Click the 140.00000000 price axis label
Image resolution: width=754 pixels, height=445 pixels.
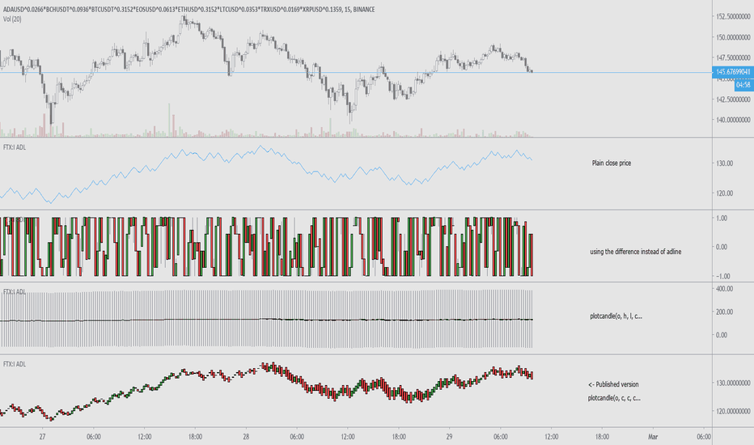(x=733, y=120)
